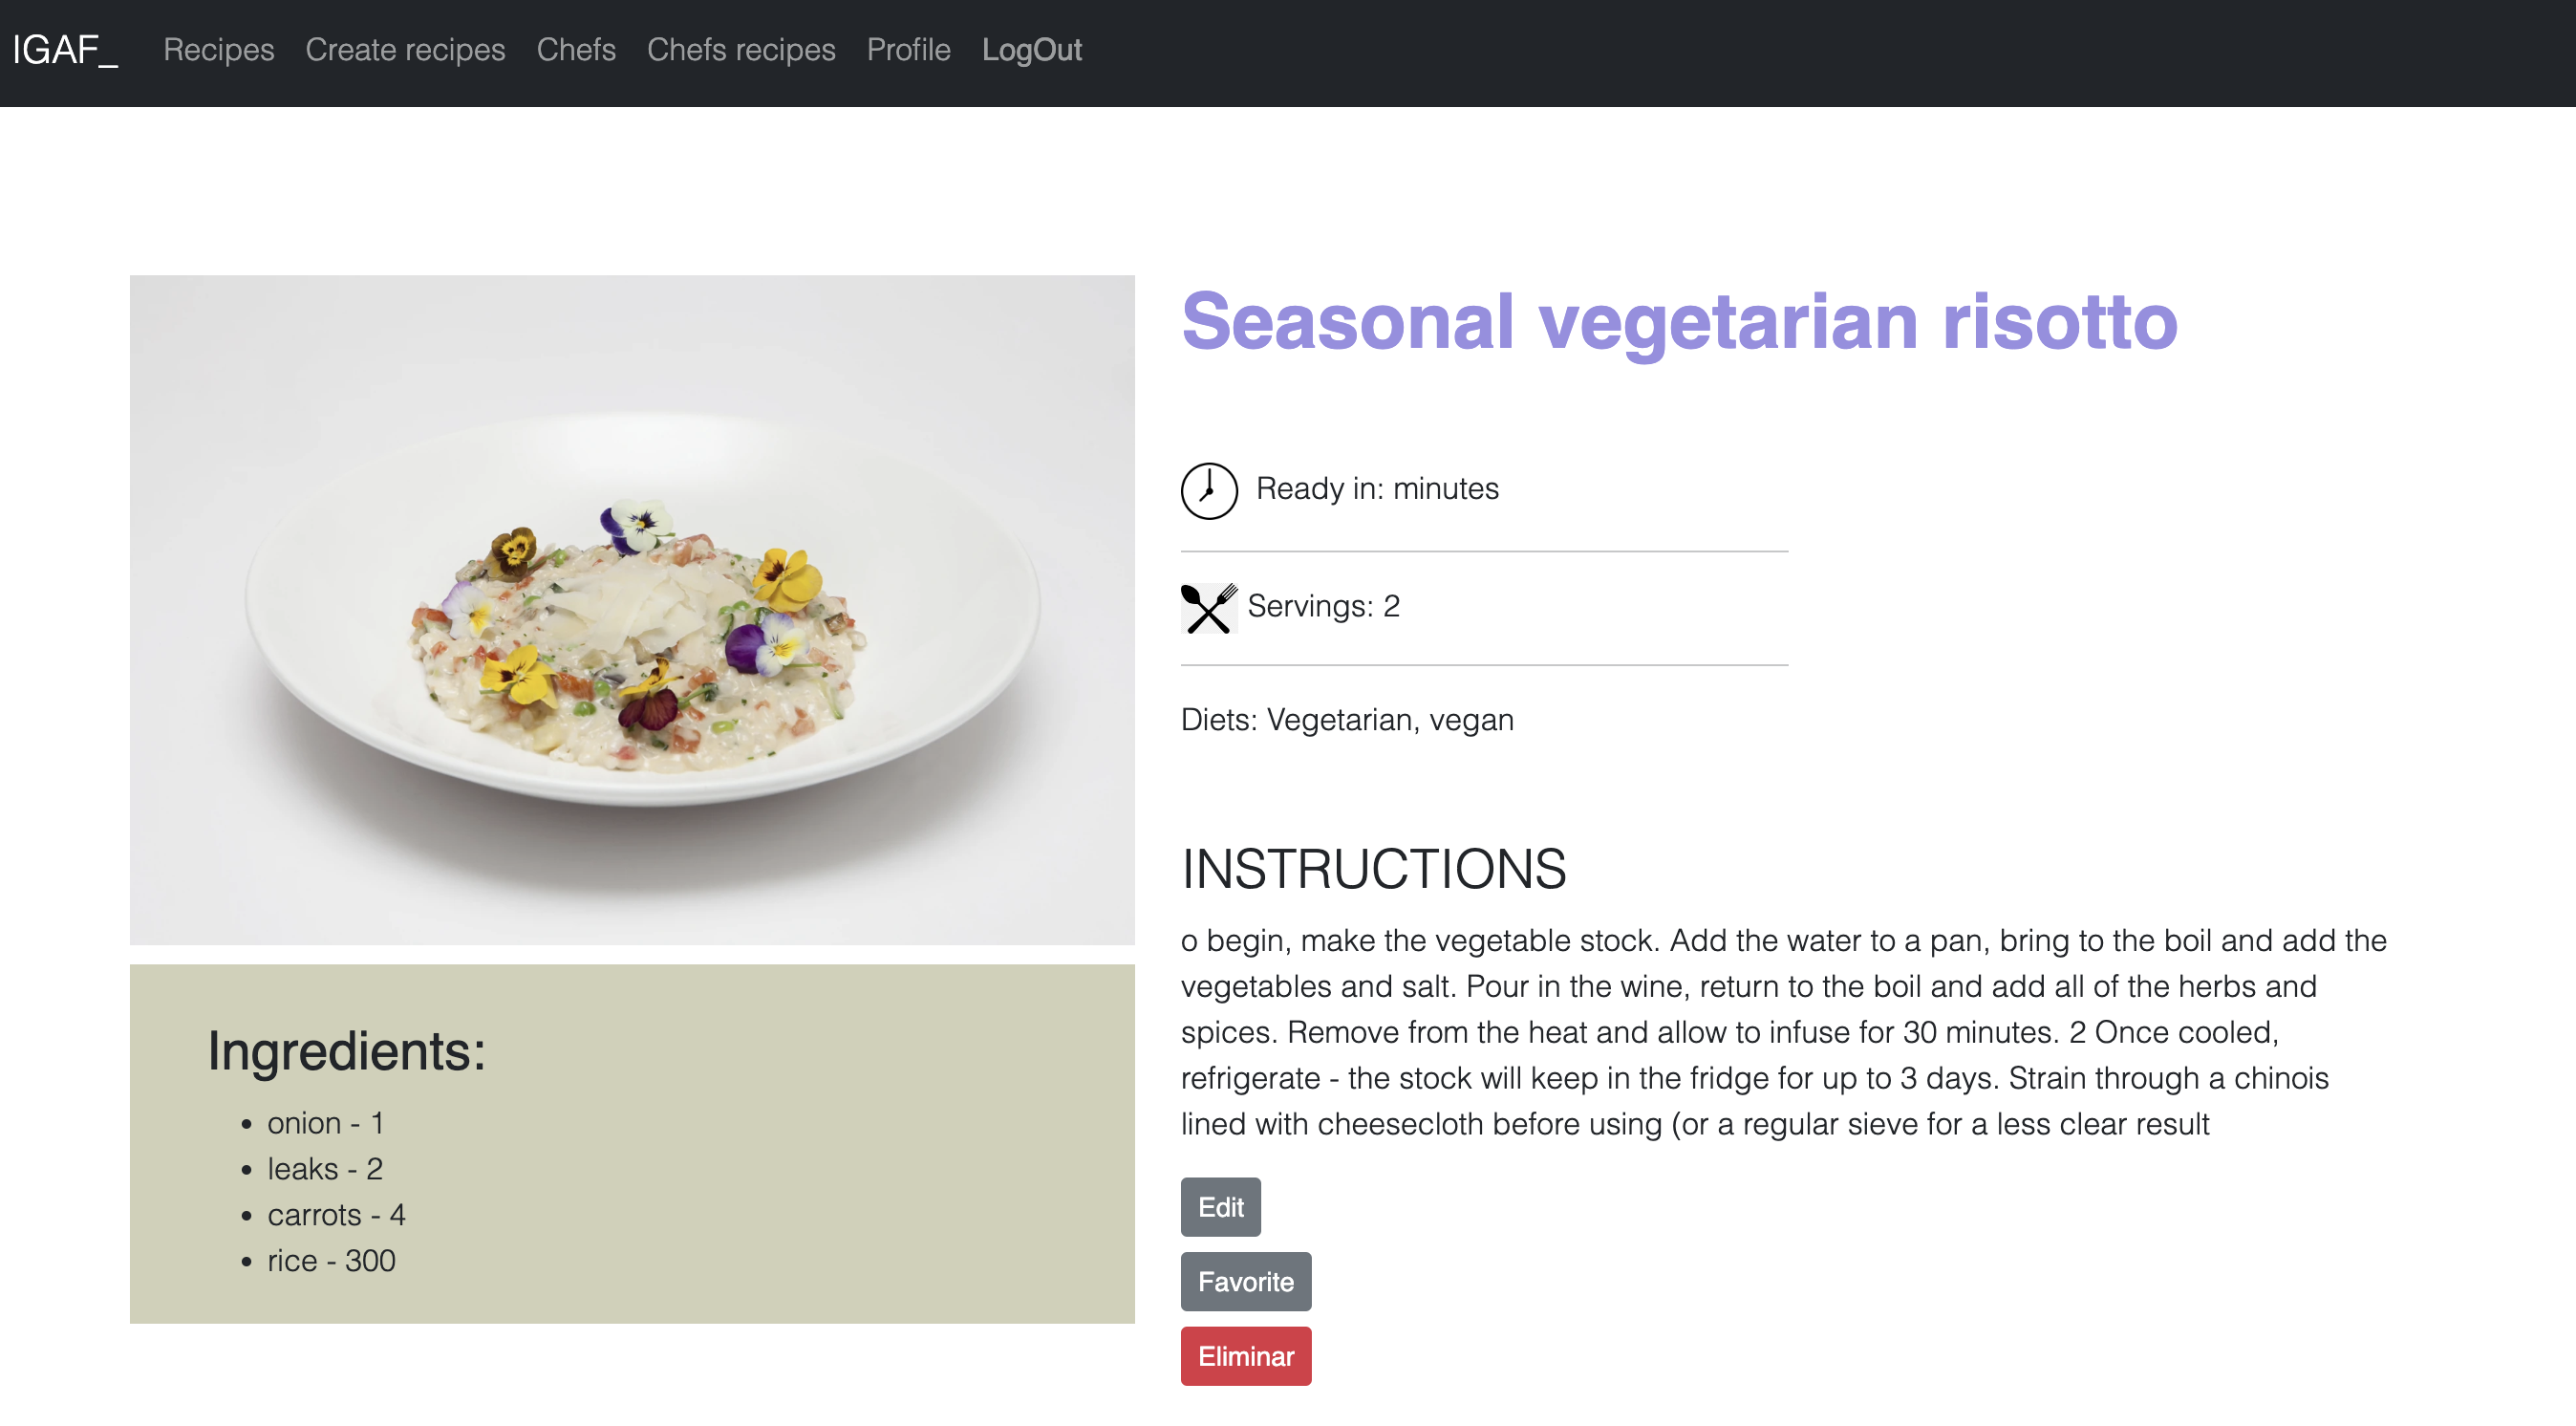The width and height of the screenshot is (2576, 1426).
Task: View the Profile page
Action: coord(908,50)
